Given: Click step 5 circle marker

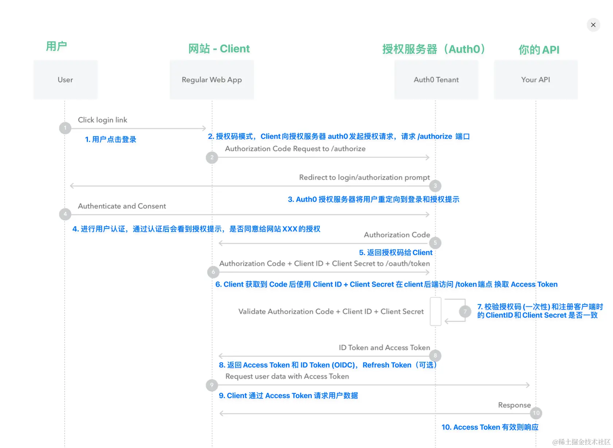Looking at the screenshot, I should (435, 243).
